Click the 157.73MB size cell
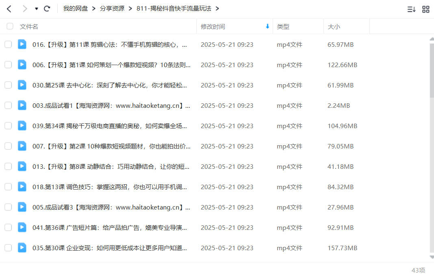The width and height of the screenshot is (434, 275). [343, 248]
